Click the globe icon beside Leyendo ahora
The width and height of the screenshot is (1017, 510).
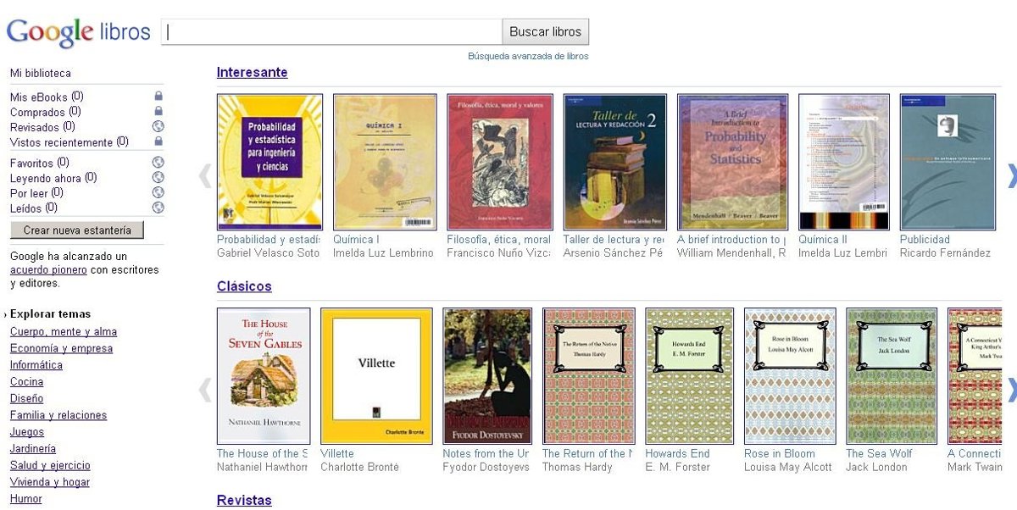coord(158,178)
